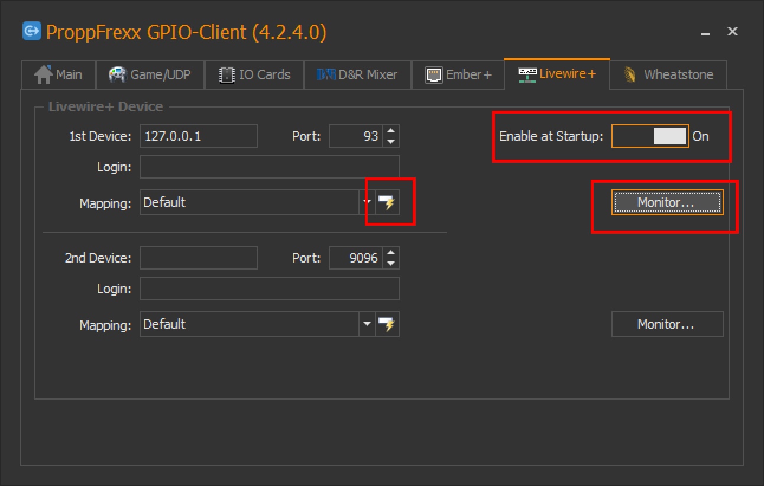Toggle the Enable at Startup switch

[x=650, y=136]
